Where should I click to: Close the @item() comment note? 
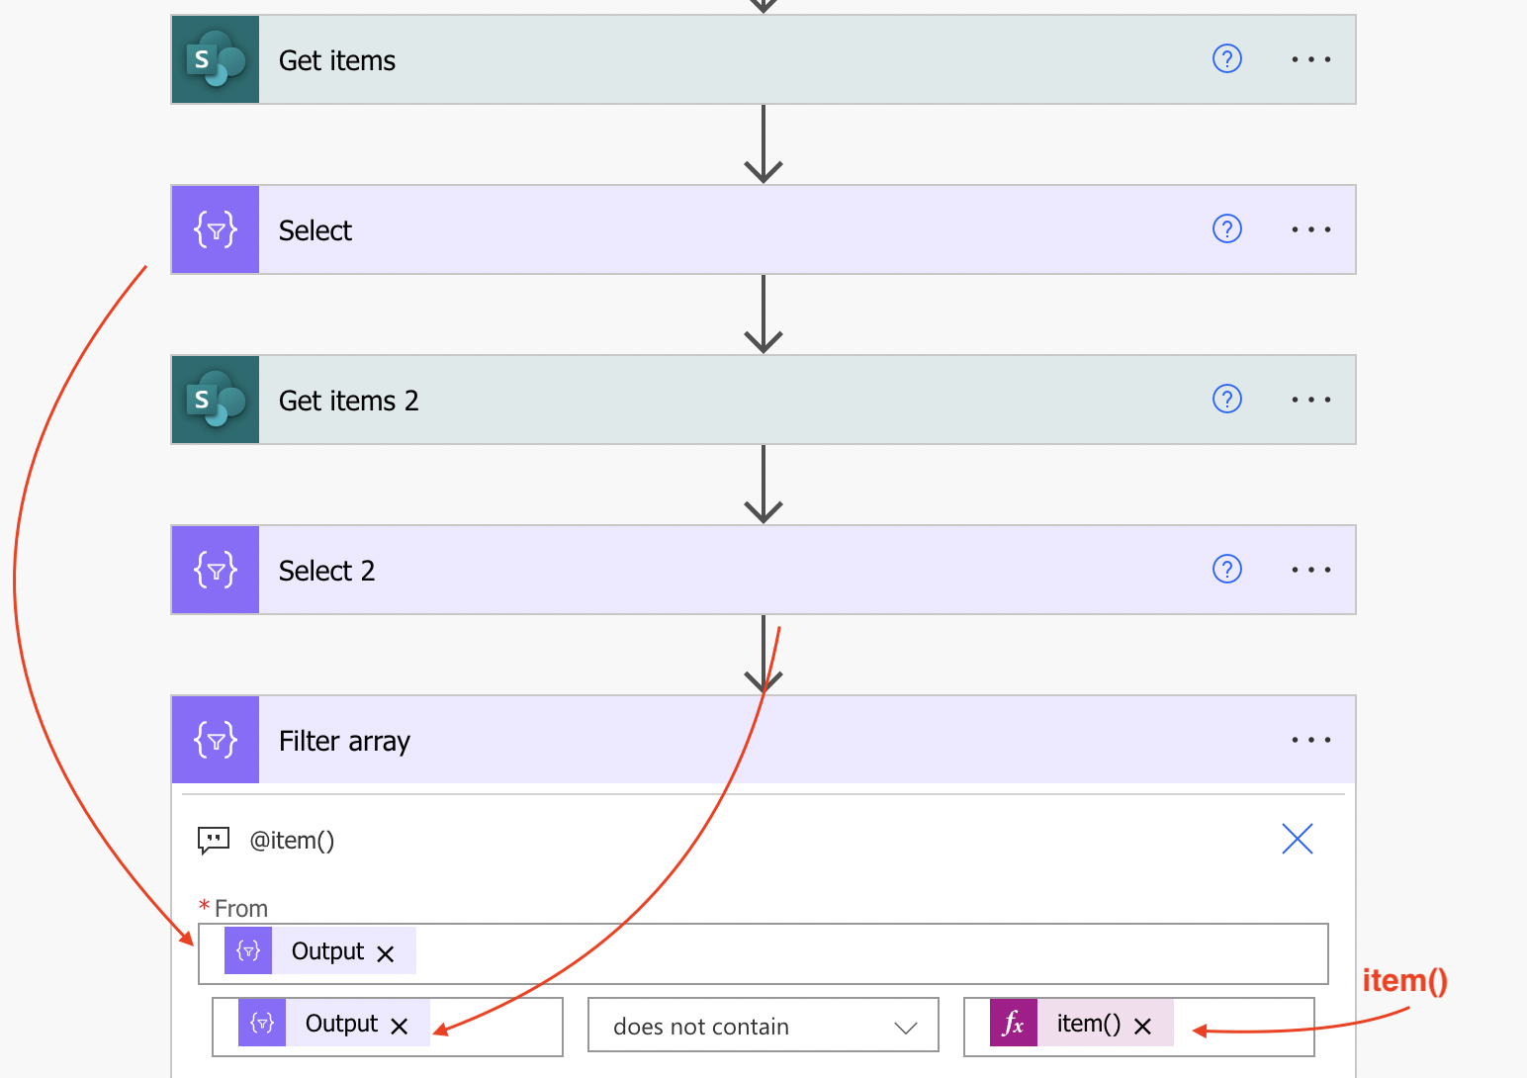click(1297, 839)
